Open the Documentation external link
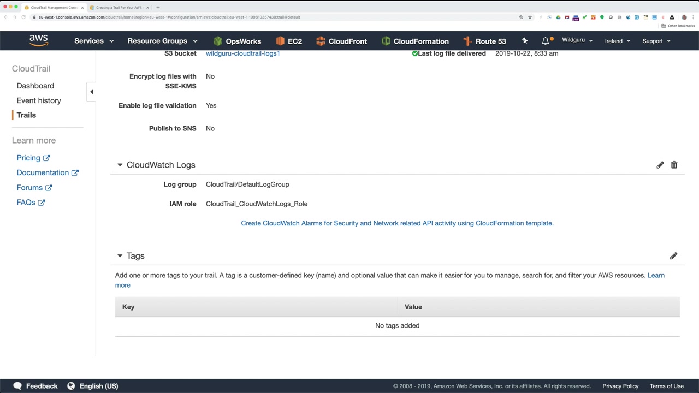Viewport: 699px width, 393px height. (48, 172)
